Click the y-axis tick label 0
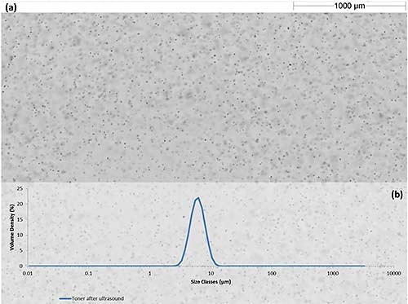 pyautogui.click(x=21, y=266)
